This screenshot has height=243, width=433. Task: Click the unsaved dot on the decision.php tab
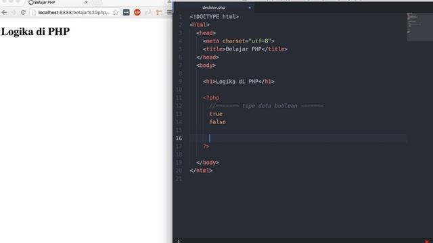250,7
